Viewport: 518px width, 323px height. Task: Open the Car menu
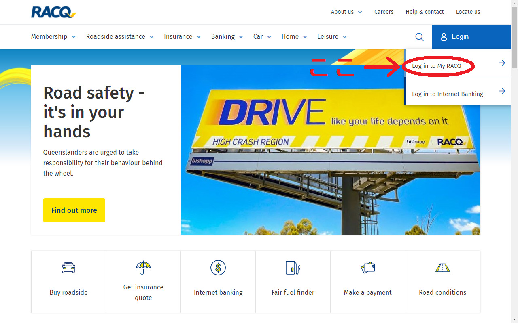tap(262, 37)
